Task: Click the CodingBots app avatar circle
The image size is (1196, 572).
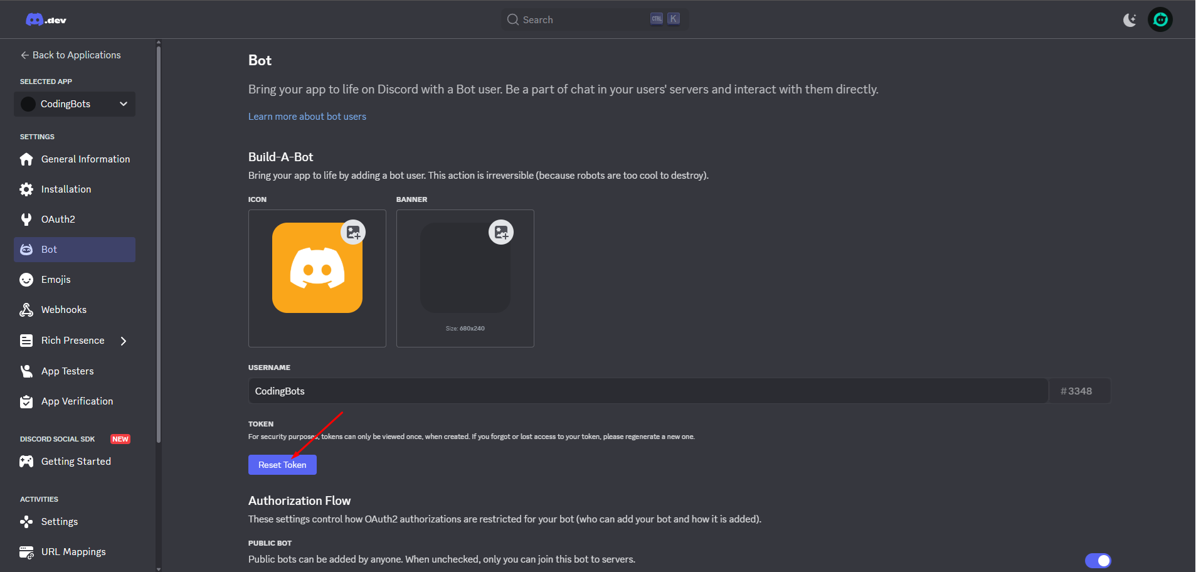Action: (x=28, y=104)
